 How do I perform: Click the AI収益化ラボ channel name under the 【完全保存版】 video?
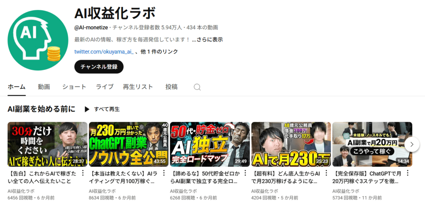coord(346,191)
